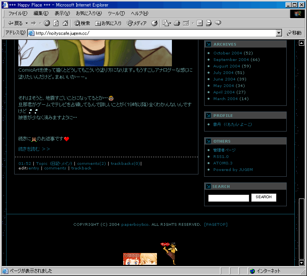
Task: Open the Forward history dropdown arrow
Action: [x=40, y=23]
